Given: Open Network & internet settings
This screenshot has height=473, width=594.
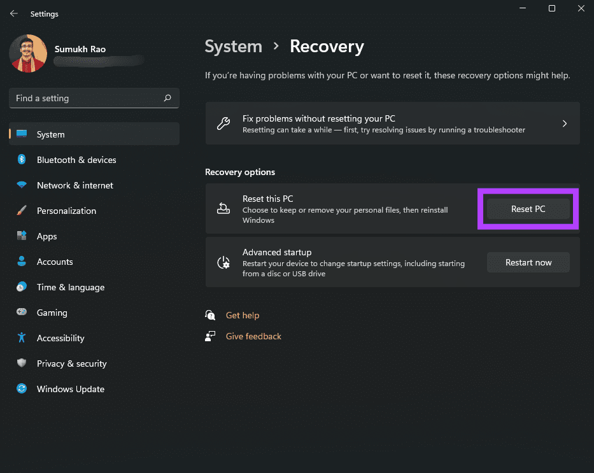Looking at the screenshot, I should pos(94,185).
